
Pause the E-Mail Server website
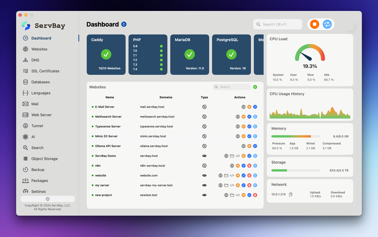[x=249, y=107]
